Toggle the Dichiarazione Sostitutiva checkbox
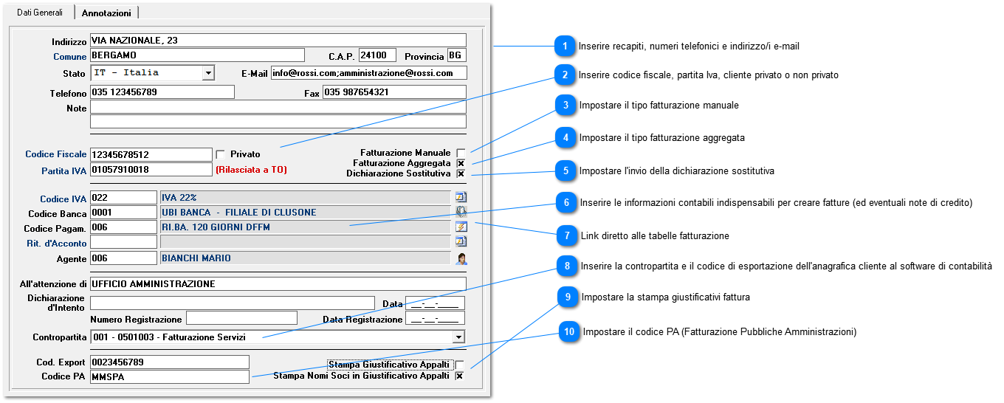 461,173
